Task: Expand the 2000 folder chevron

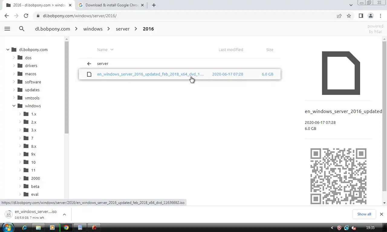Action: tap(20, 178)
